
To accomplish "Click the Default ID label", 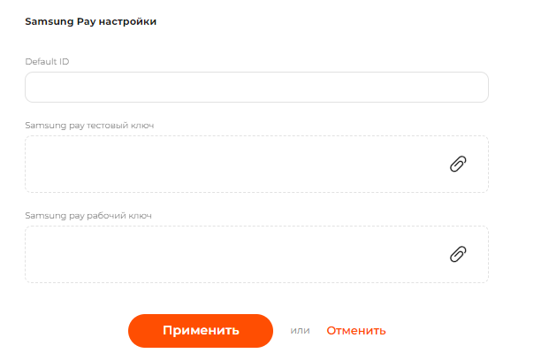I will (48, 61).
